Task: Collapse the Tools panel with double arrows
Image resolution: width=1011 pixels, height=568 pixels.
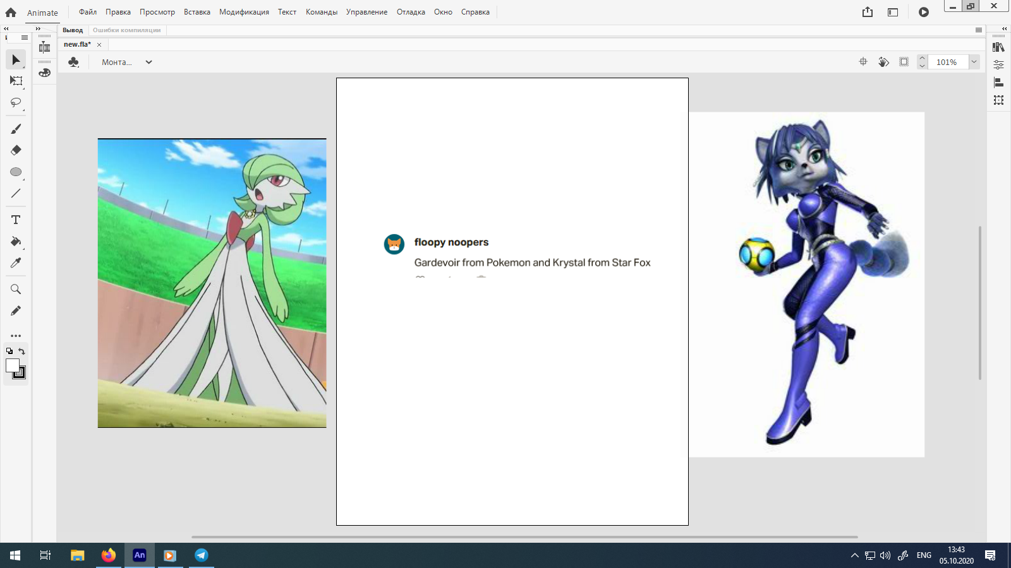Action: [x=6, y=29]
